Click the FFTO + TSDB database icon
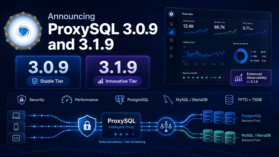This screenshot has width=279, height=157. [x=229, y=100]
